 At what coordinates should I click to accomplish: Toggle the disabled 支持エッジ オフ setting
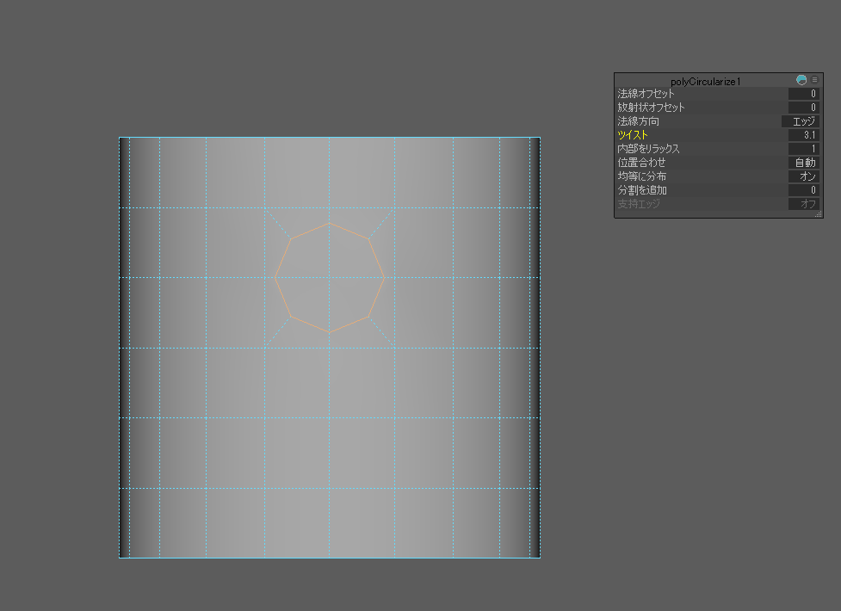tap(805, 204)
